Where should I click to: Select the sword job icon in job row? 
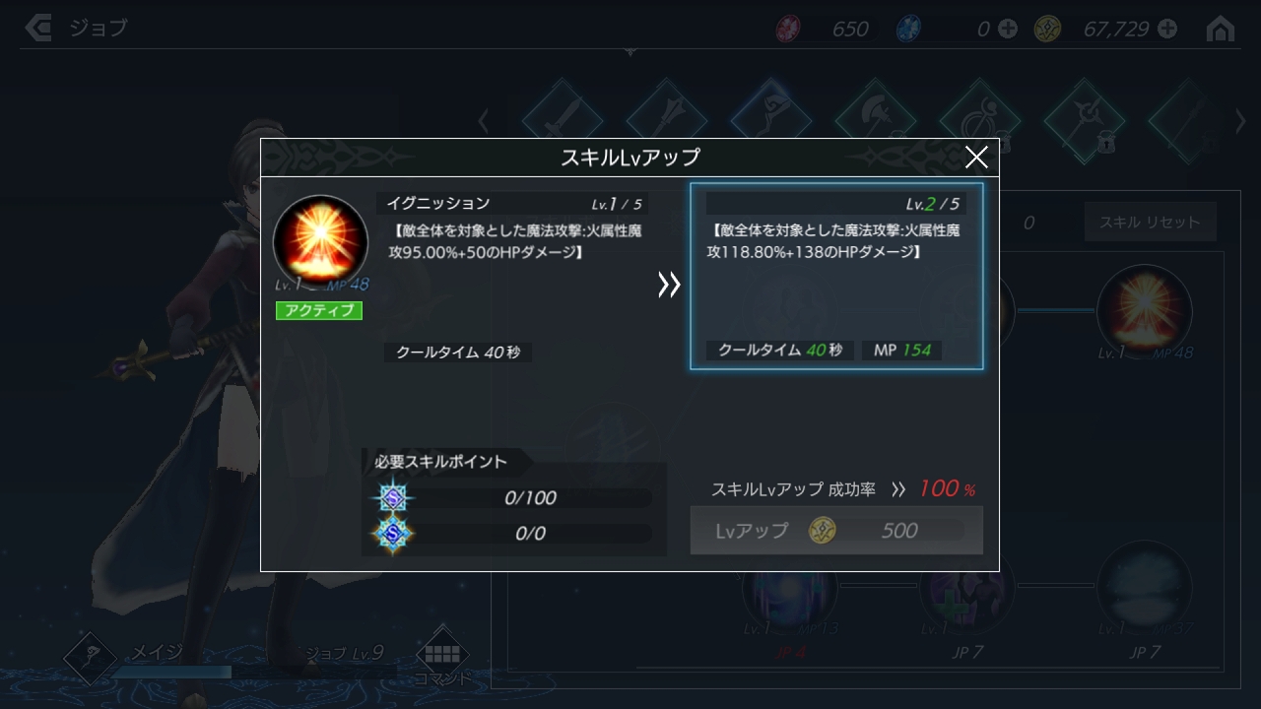[x=562, y=120]
